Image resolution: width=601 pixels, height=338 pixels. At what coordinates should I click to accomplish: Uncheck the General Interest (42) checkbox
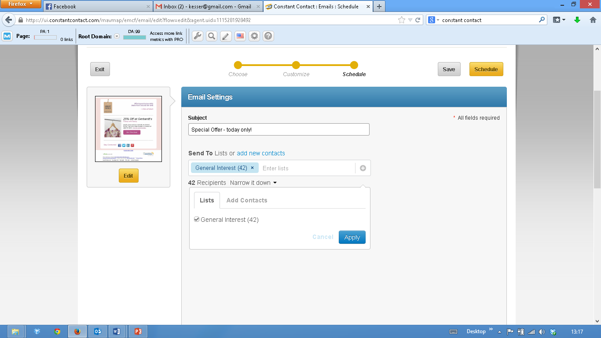point(197,219)
